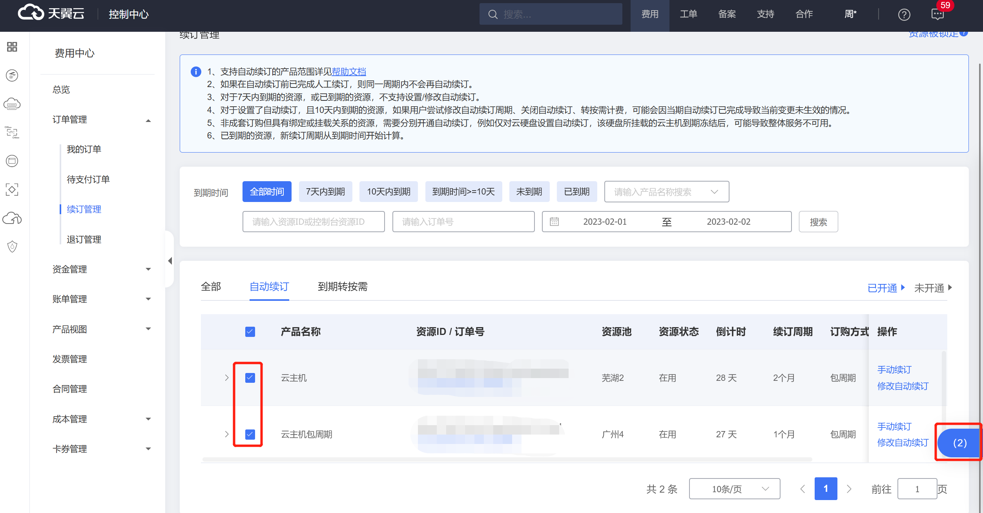
Task: Click the cloud server icon in left rail
Action: point(12,104)
